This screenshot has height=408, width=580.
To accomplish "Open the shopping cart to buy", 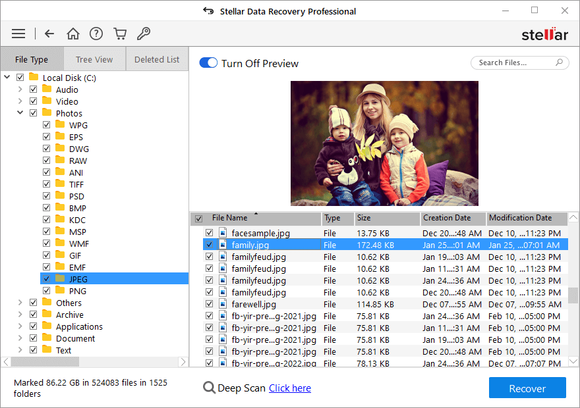I will pyautogui.click(x=120, y=33).
